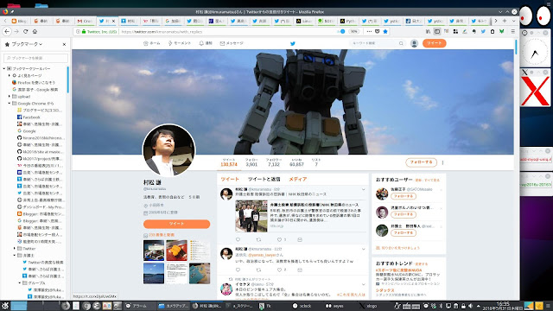
Task: Open new tab with plus button
Action: tap(505, 21)
